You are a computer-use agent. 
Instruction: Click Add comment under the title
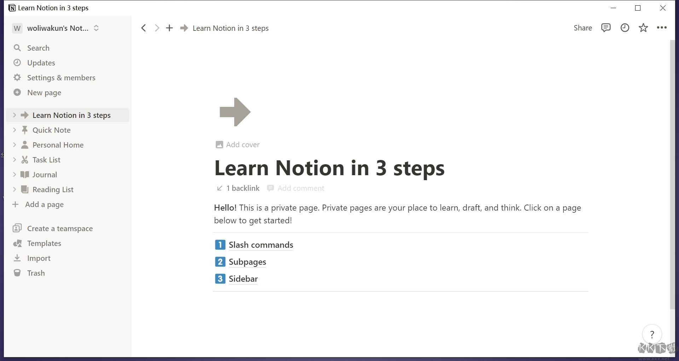coord(296,188)
